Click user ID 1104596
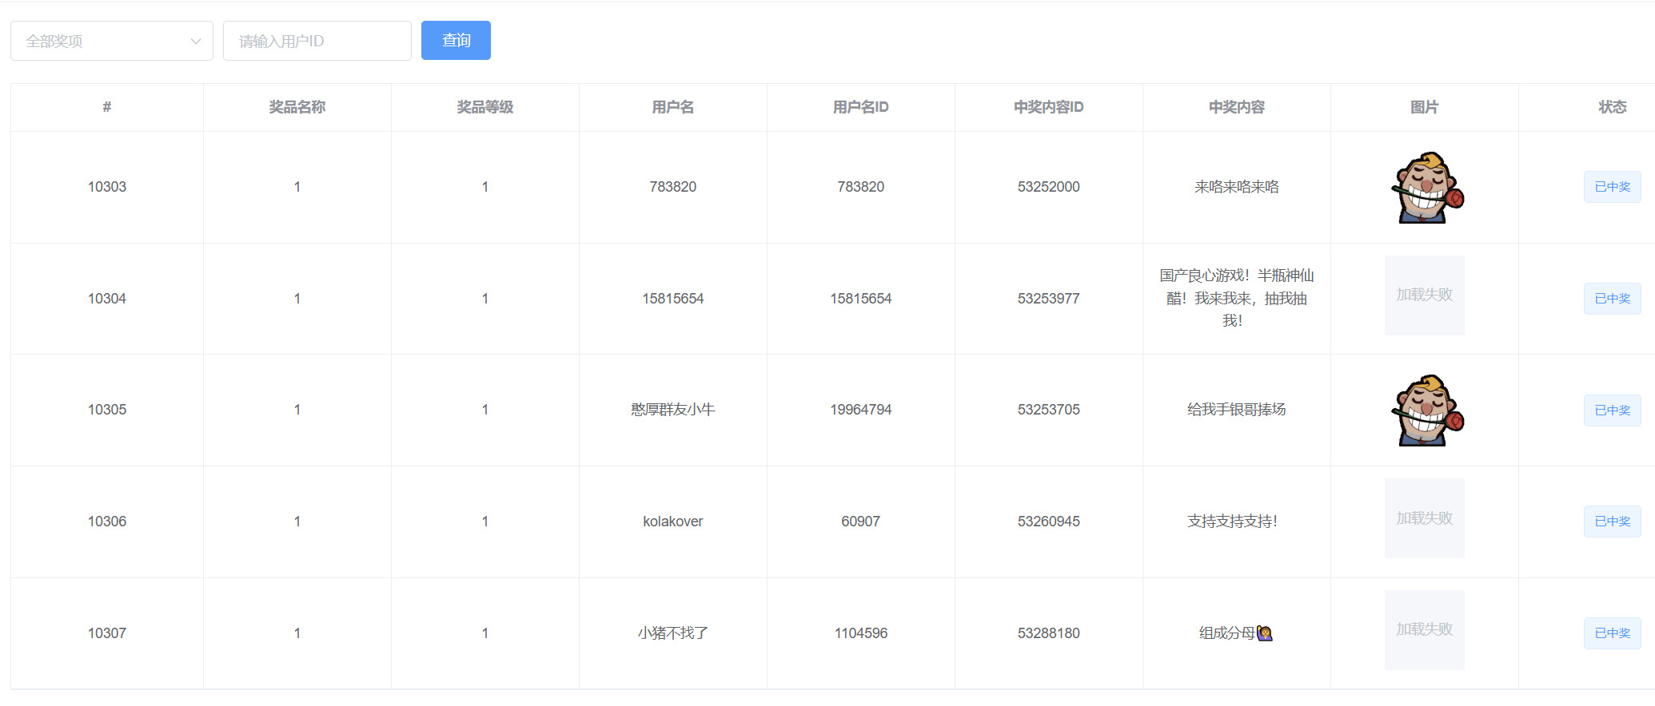This screenshot has height=706, width=1655. click(861, 633)
